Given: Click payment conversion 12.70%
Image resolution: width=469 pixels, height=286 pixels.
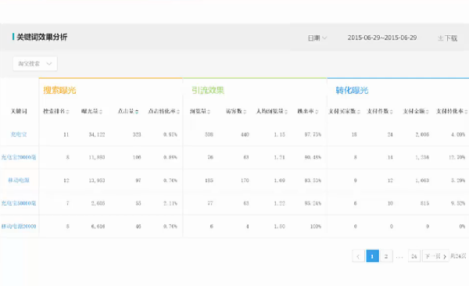Looking at the screenshot, I should tap(456, 157).
